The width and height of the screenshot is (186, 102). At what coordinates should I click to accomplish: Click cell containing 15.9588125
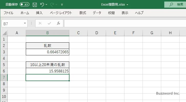(48, 71)
